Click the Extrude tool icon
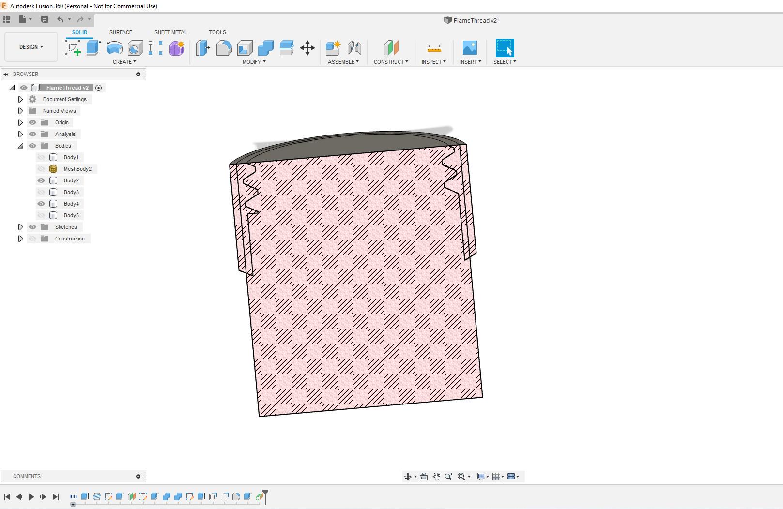 tap(93, 48)
